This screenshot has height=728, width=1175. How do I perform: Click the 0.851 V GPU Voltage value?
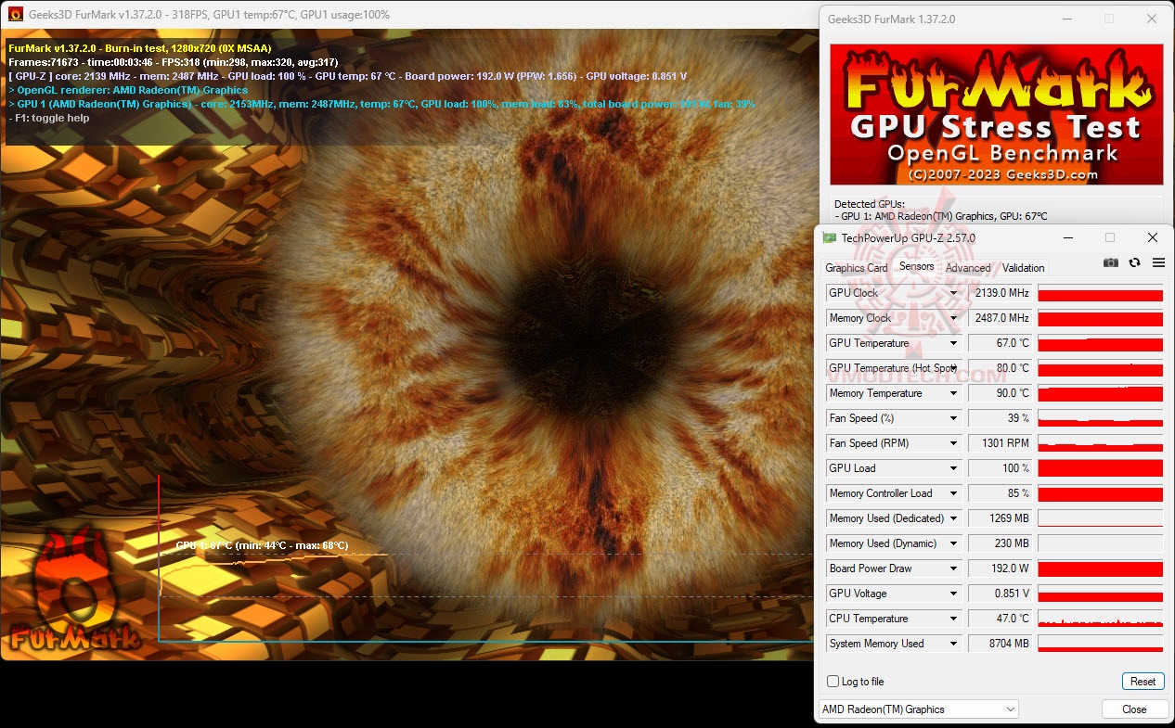(x=1001, y=594)
